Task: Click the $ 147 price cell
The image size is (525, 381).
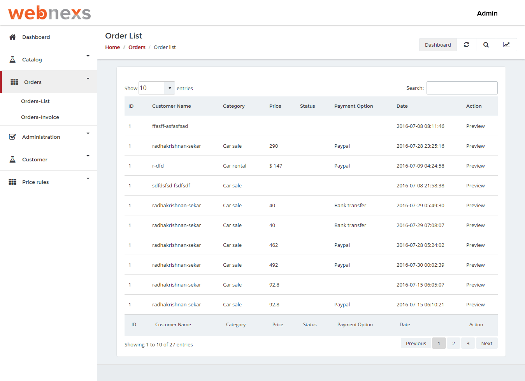Action: 276,166
